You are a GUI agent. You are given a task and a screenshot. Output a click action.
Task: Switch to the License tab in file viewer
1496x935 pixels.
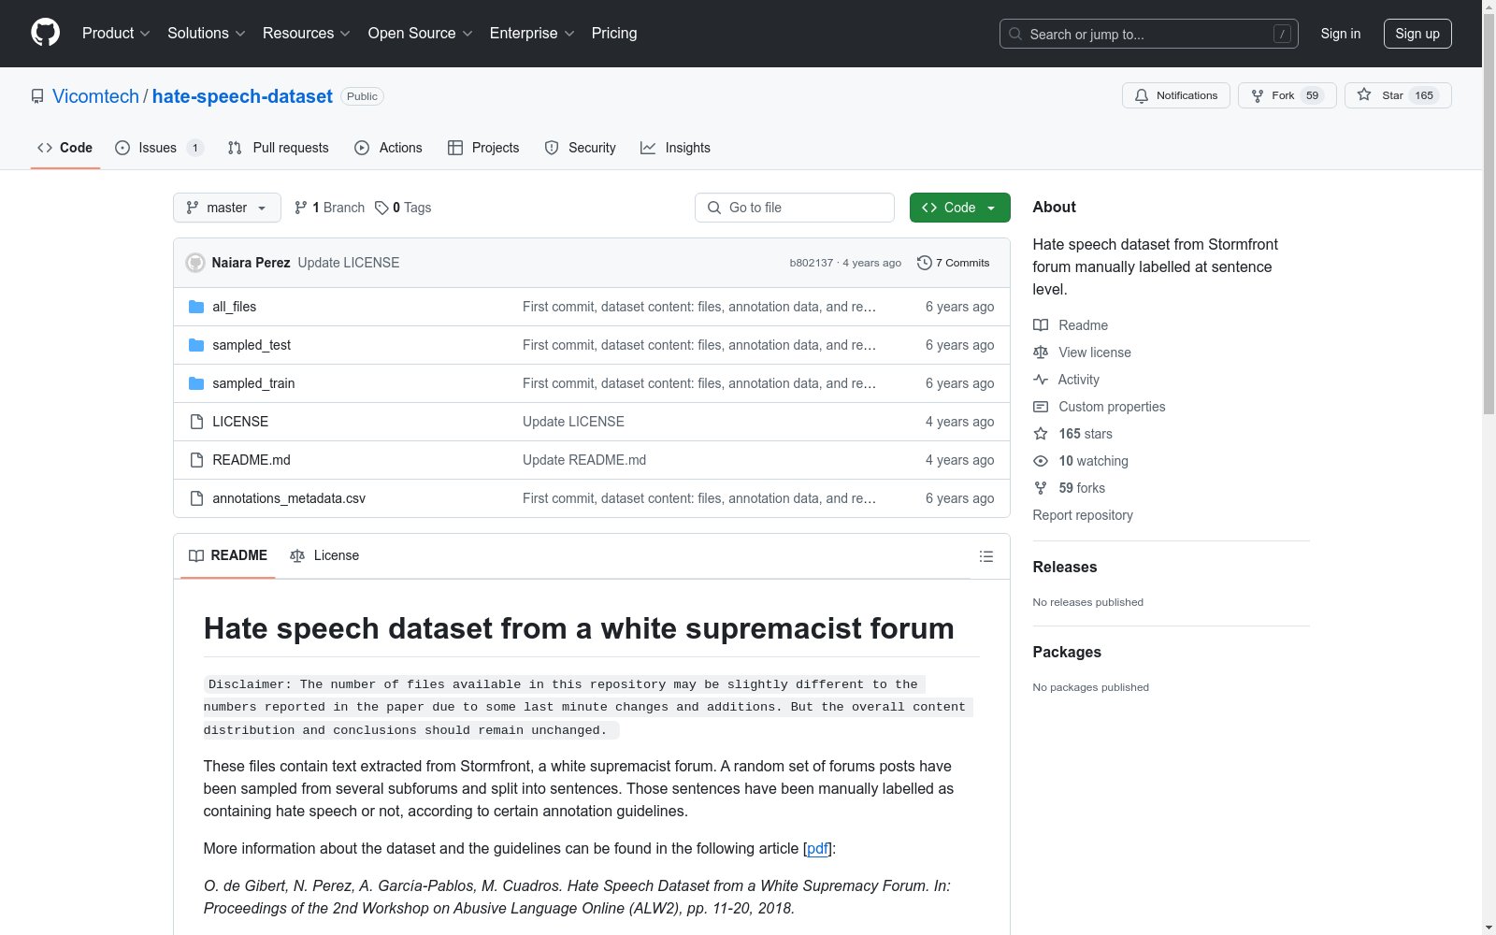(x=324, y=556)
